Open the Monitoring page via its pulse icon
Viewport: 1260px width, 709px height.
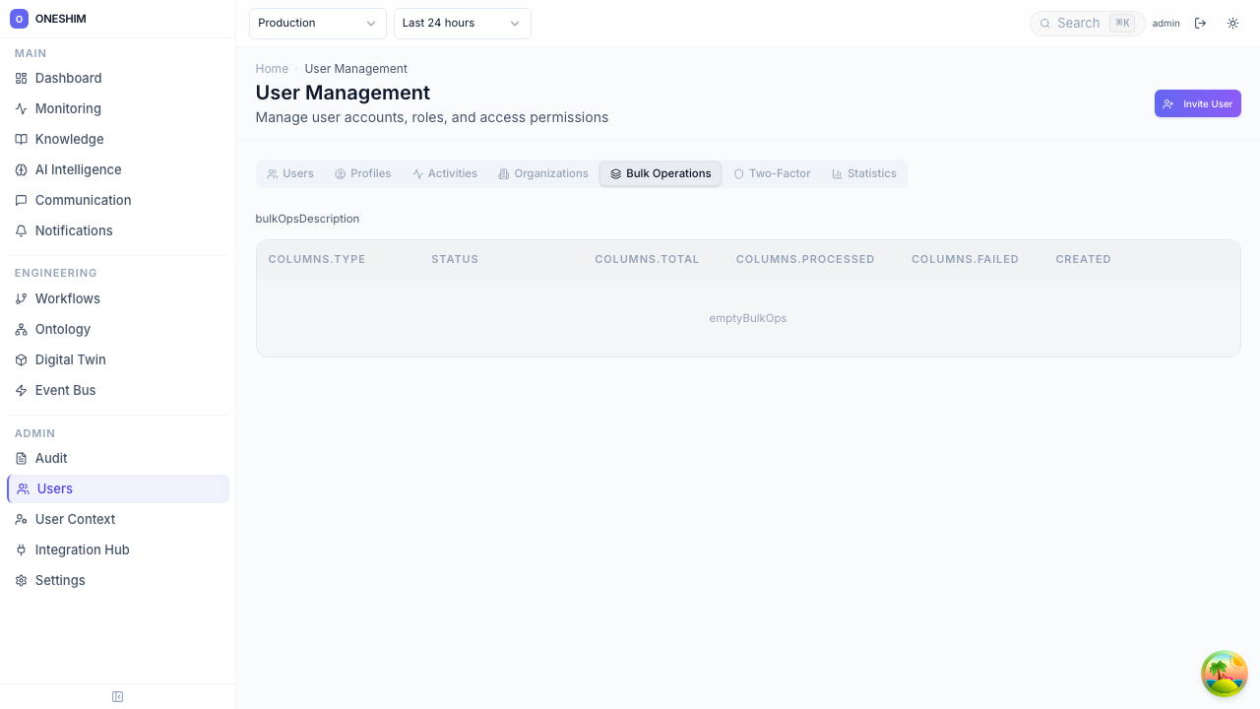pyautogui.click(x=21, y=108)
